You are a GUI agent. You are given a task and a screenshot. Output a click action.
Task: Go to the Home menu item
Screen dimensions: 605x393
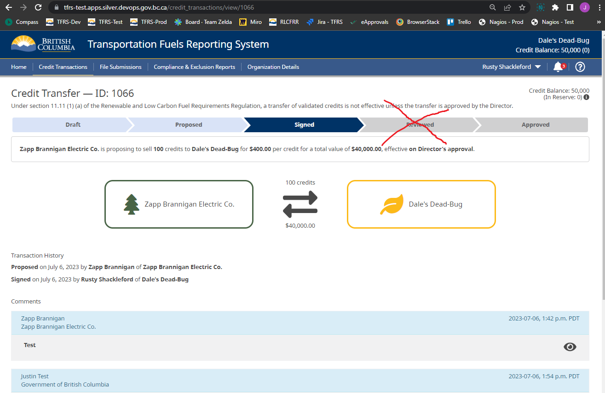[x=19, y=67]
